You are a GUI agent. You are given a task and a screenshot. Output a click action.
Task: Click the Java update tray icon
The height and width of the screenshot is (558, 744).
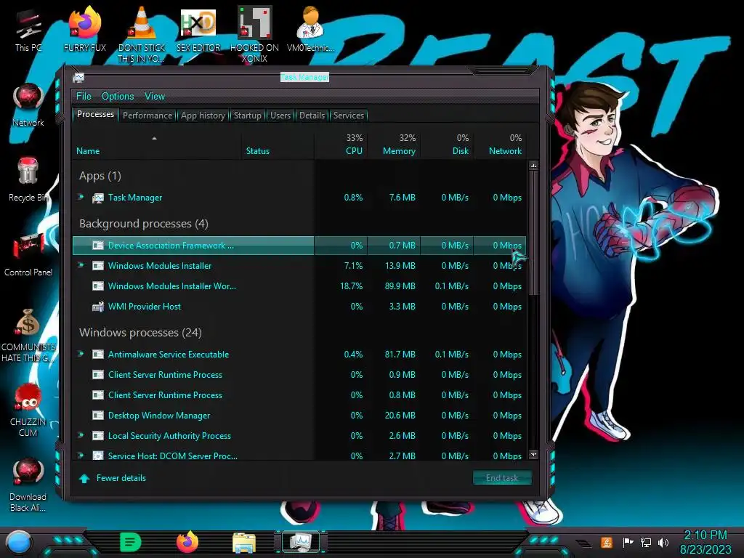tap(607, 542)
